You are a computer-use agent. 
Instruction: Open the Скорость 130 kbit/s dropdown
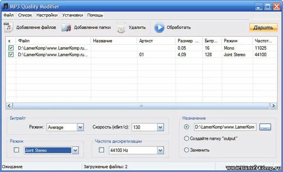coord(160,127)
